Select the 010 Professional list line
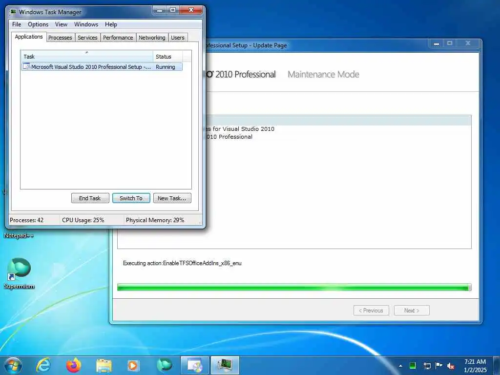 pyautogui.click(x=229, y=137)
